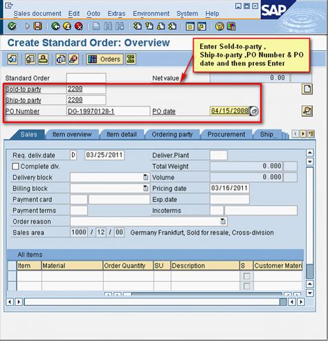This screenshot has width=328, height=341.
Task: Click the Sold-to party label link
Action: [x=24, y=89]
